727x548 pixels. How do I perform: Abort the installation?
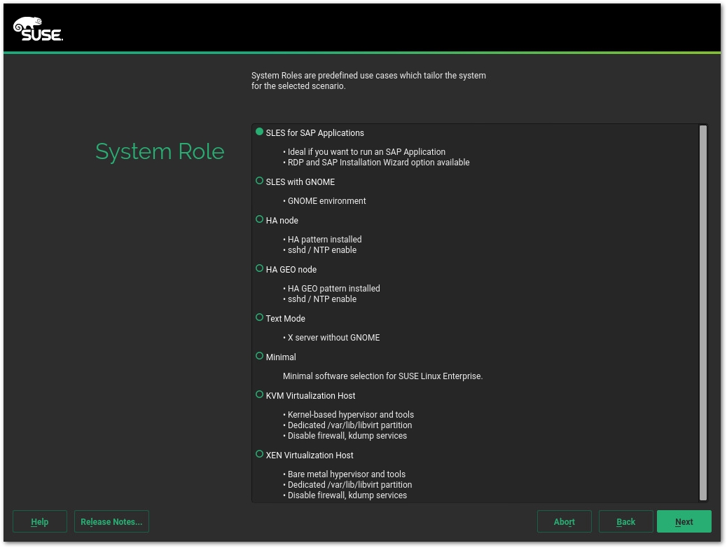click(x=565, y=522)
